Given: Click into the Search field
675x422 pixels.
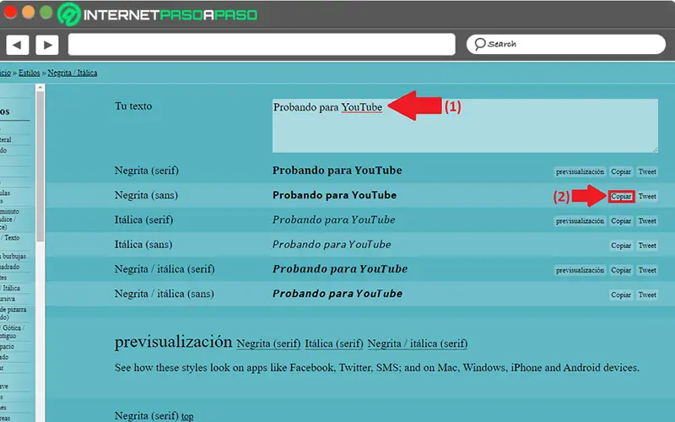Looking at the screenshot, I should pos(565,44).
